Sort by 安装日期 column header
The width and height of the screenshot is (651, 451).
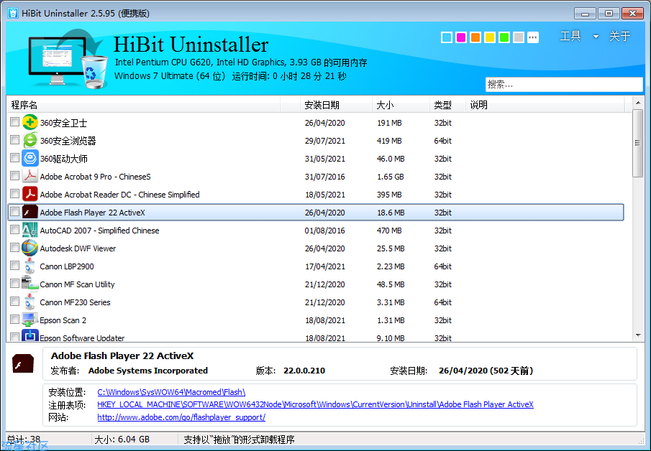coord(336,105)
